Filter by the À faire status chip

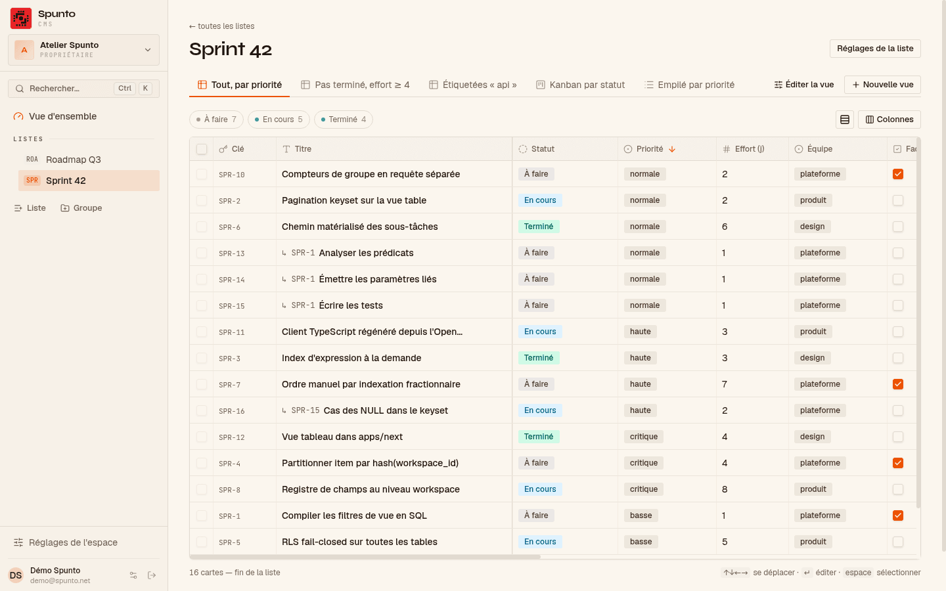[216, 120]
